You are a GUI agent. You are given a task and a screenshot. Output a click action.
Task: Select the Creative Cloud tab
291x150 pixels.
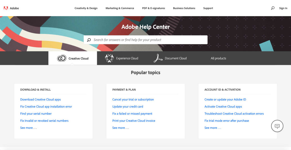(x=72, y=58)
